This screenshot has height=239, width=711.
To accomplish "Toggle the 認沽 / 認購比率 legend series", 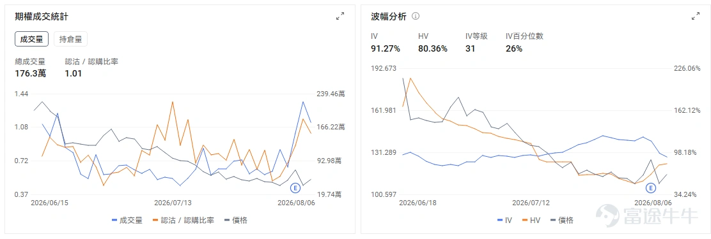I will pos(184,220).
